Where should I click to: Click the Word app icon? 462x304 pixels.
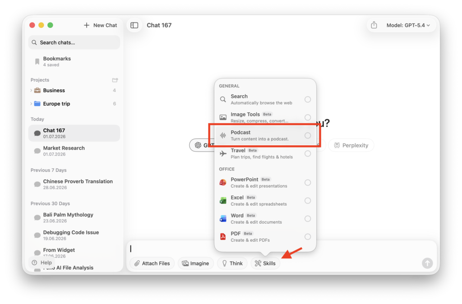pos(223,219)
